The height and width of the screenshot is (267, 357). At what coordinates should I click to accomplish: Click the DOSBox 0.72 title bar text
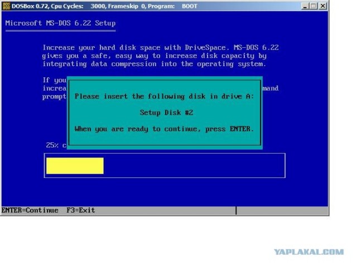[104, 6]
